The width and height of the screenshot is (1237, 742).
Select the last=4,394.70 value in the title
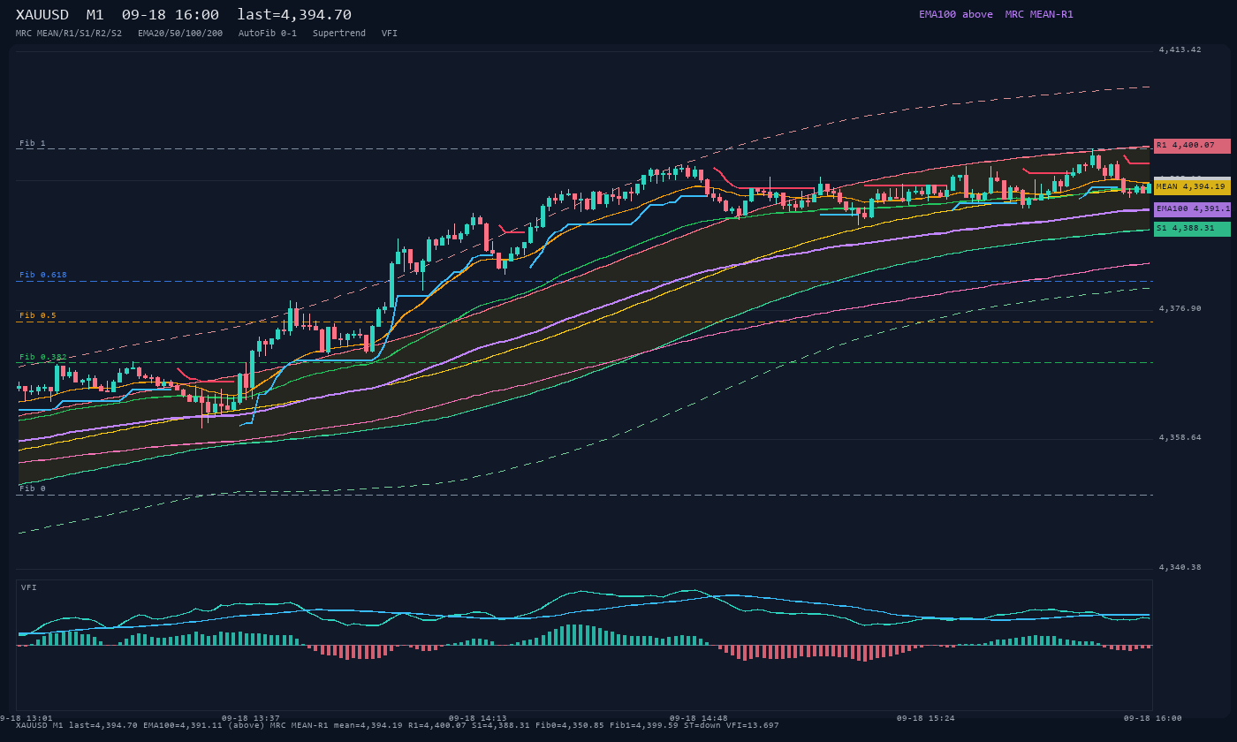pyautogui.click(x=294, y=15)
